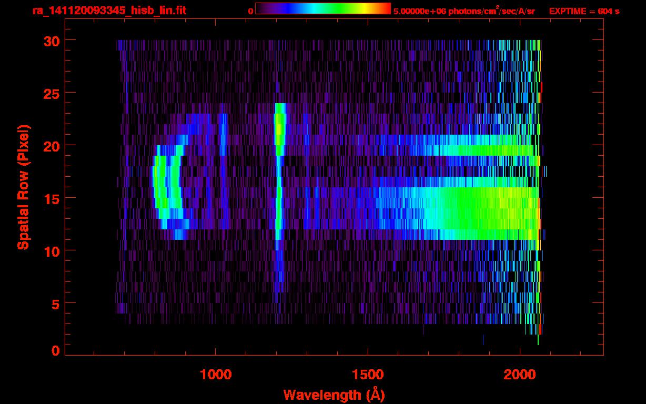
Task: Click the EXPTIME = 604 s label
Action: coord(584,11)
